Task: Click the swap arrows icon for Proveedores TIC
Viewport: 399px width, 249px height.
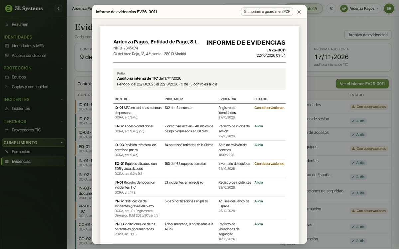Action: click(x=7, y=130)
